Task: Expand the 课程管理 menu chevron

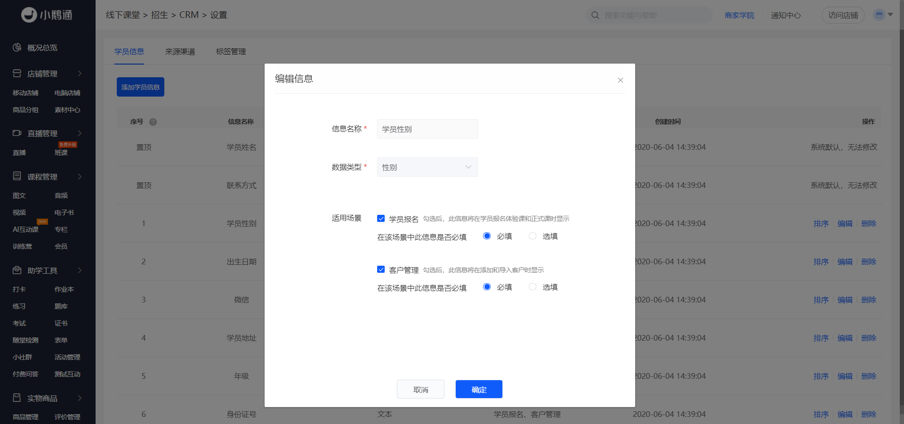Action: 80,177
